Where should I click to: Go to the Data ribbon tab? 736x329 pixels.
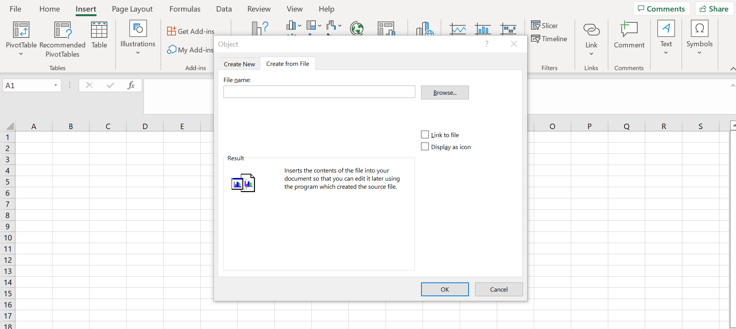tap(224, 9)
